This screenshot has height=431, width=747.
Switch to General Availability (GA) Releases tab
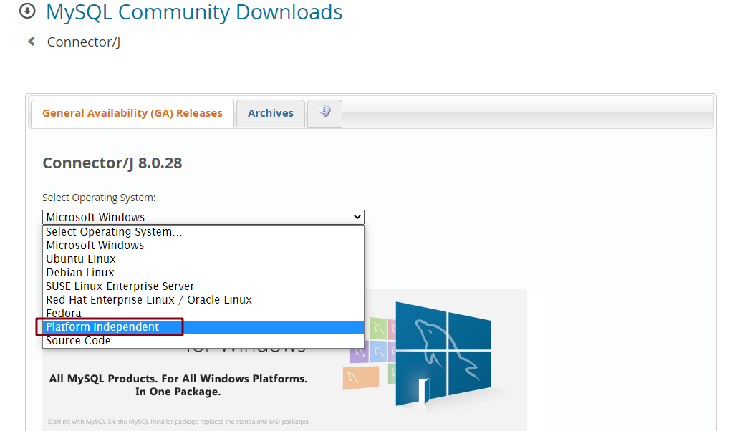pos(132,113)
